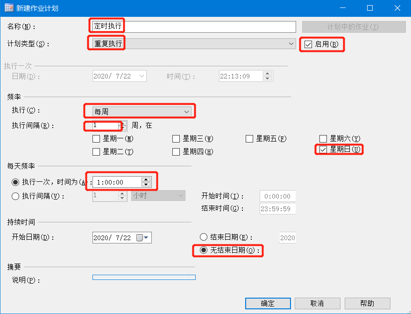The height and width of the screenshot is (314, 411).
Task: Check 星期五 weekday box
Action: tap(249, 138)
